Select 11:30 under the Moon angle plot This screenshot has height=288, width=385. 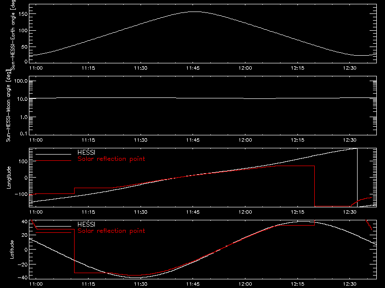tap(141, 140)
